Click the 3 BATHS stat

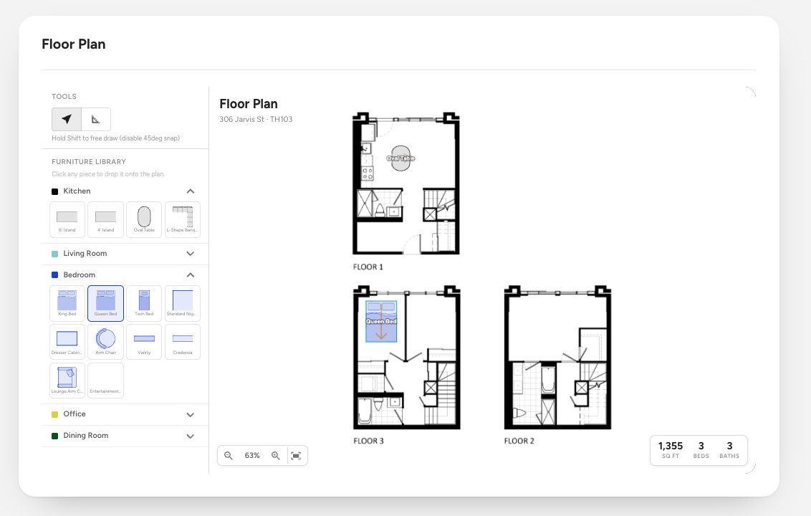coord(729,450)
